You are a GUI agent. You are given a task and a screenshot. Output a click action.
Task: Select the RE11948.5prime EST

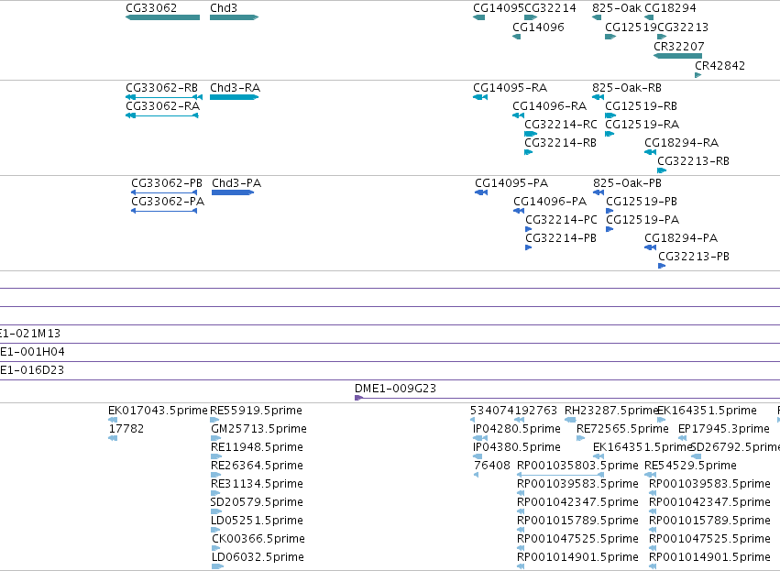point(216,456)
